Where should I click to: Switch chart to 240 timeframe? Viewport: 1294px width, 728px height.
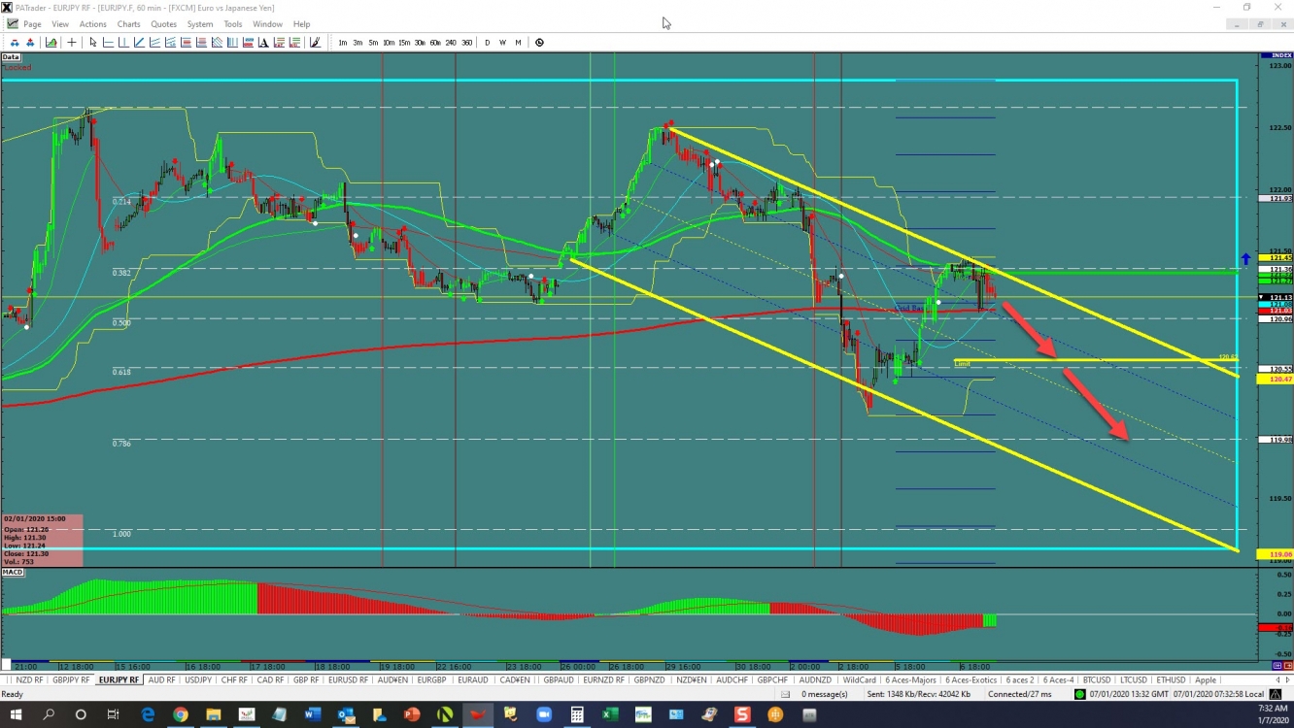click(451, 42)
